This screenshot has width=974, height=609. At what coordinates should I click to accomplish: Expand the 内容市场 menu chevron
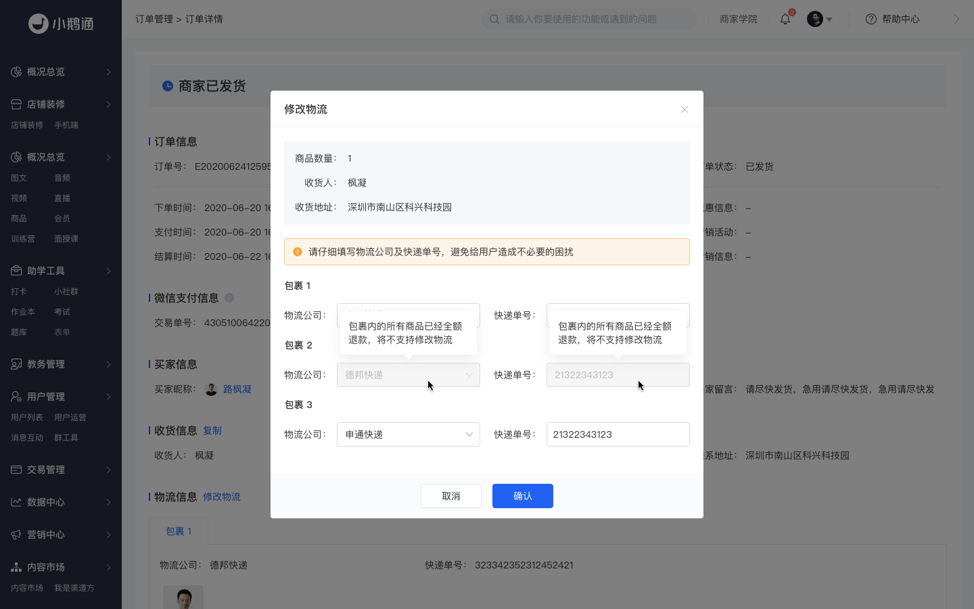[x=108, y=567]
